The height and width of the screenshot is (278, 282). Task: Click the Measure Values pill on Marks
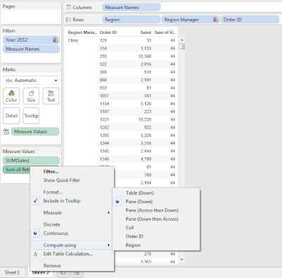35,131
